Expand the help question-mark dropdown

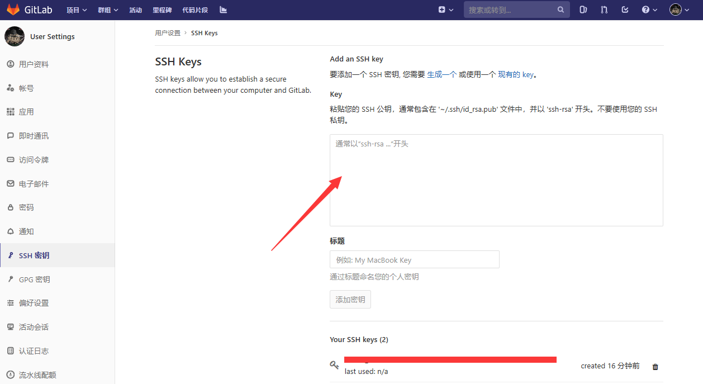649,9
